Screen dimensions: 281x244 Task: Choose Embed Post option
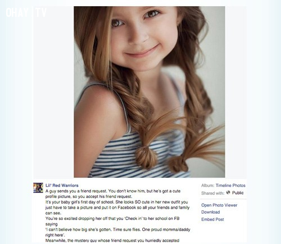[212, 219]
